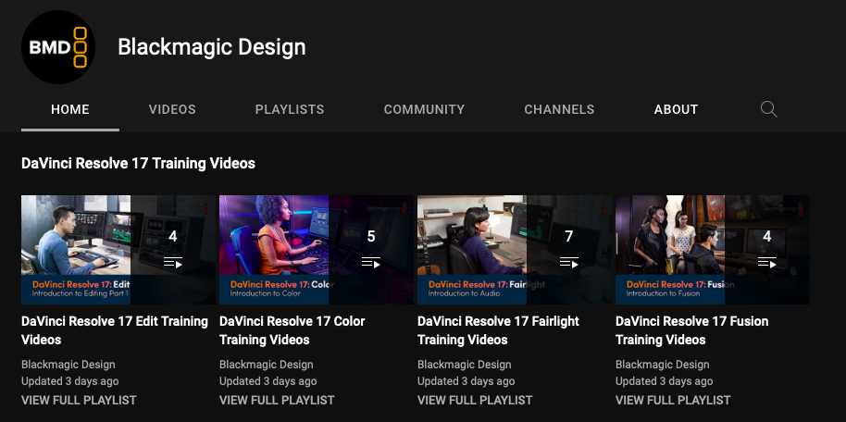Open DaVinci Resolve 17 Fairlight Training Videos title
Viewport: 846px width, 422px height.
[498, 330]
